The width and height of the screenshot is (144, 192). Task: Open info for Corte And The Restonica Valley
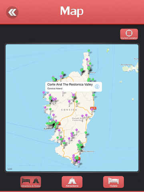point(97,86)
